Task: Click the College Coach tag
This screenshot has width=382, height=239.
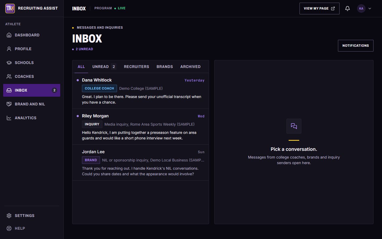Action: point(99,88)
